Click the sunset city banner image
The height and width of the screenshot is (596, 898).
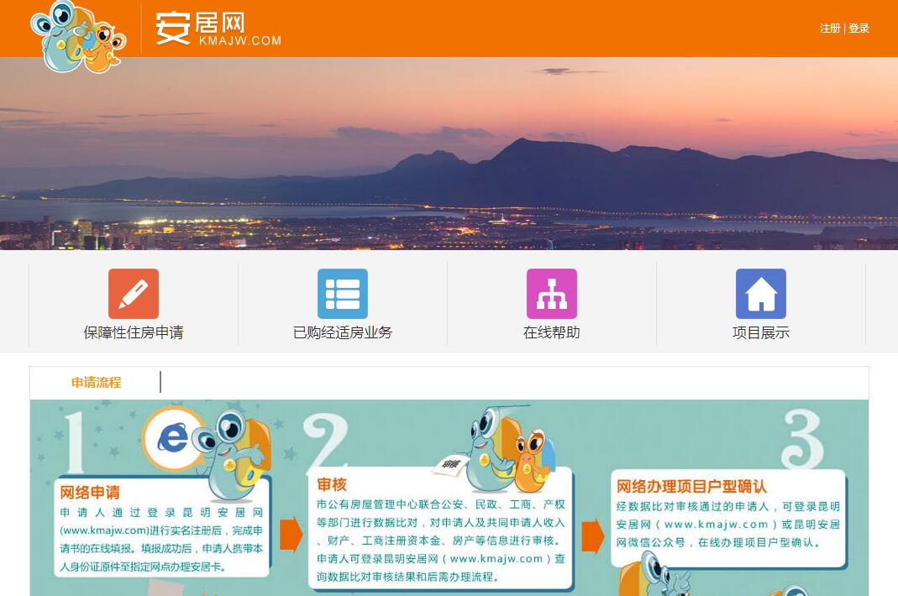point(449,153)
